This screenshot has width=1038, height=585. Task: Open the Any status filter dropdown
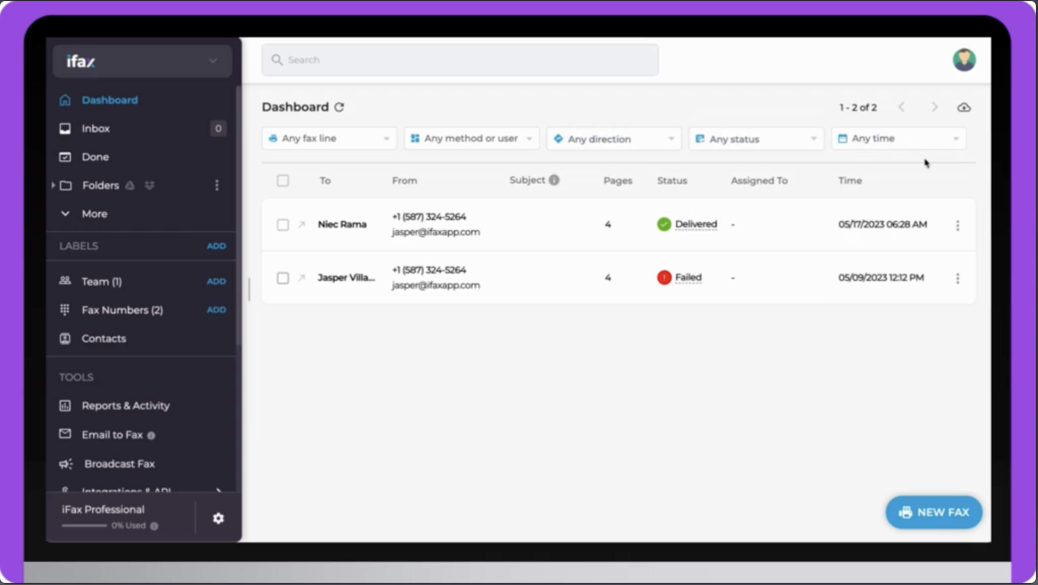tap(756, 138)
